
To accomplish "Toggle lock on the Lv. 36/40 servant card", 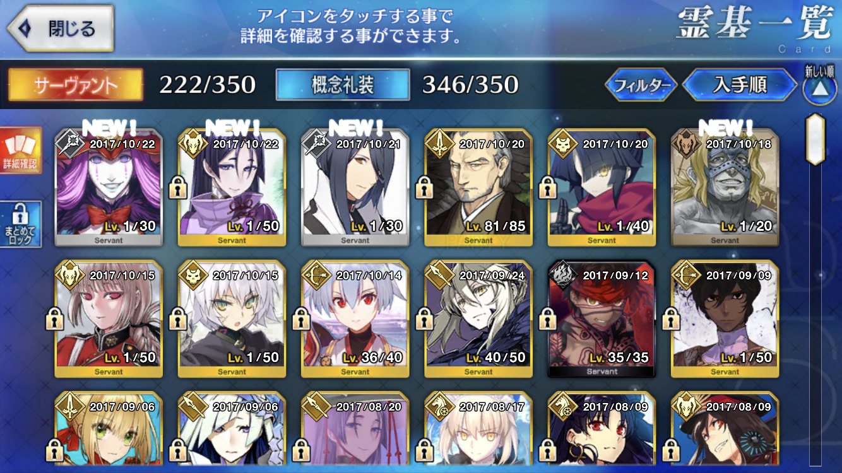I will point(301,318).
